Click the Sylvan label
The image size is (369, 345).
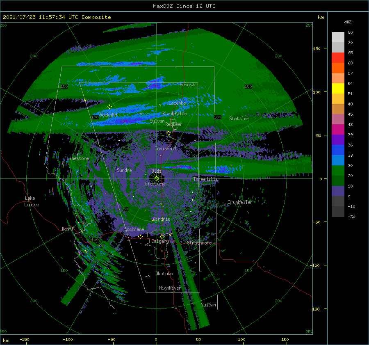point(157,121)
